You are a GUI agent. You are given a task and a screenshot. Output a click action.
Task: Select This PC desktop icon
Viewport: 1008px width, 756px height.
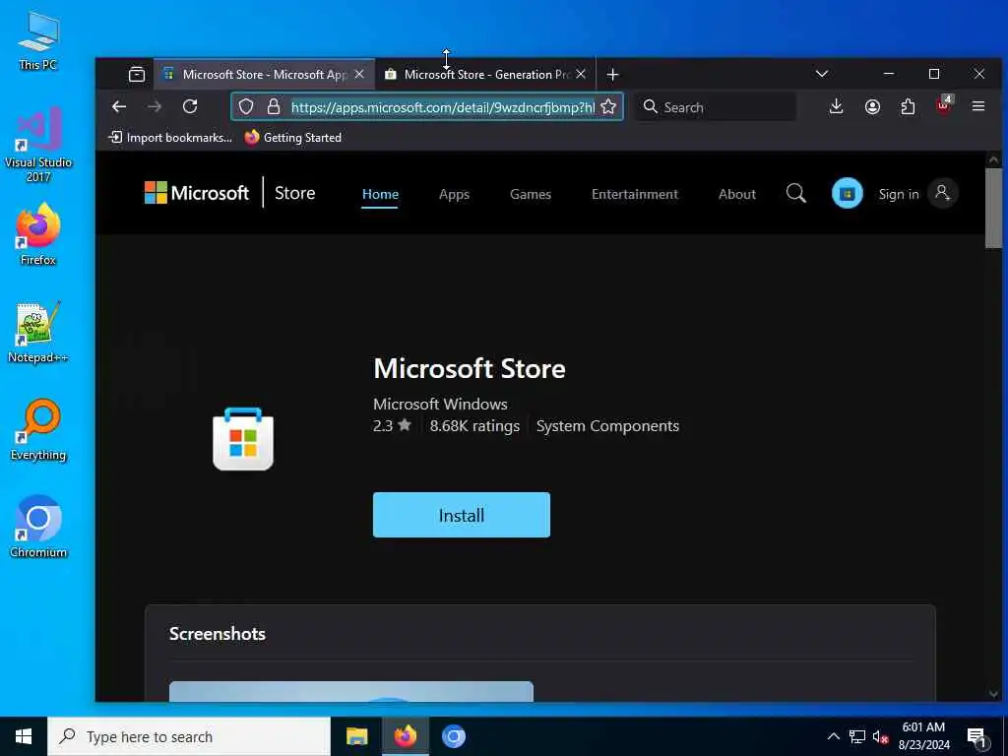[38, 40]
